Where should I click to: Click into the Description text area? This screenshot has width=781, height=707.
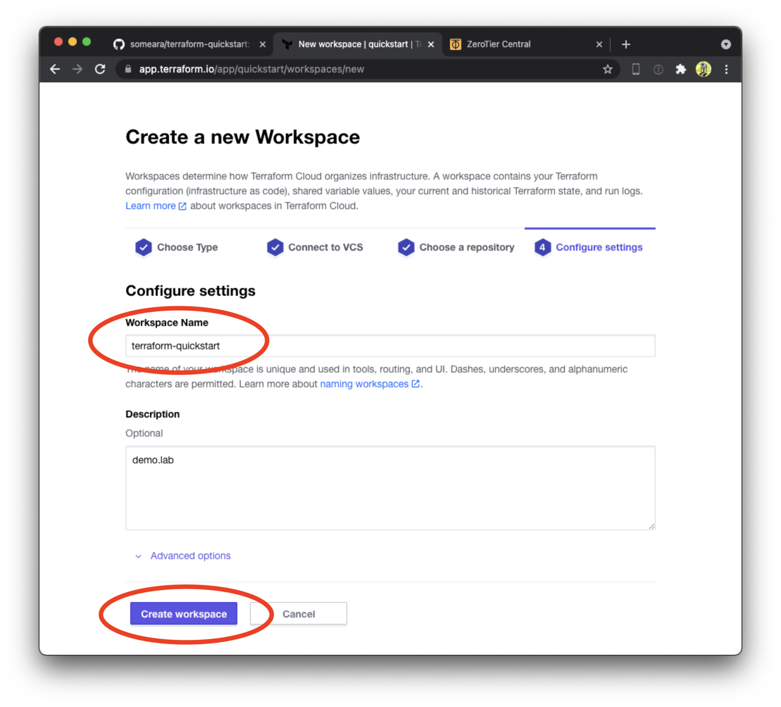point(390,487)
